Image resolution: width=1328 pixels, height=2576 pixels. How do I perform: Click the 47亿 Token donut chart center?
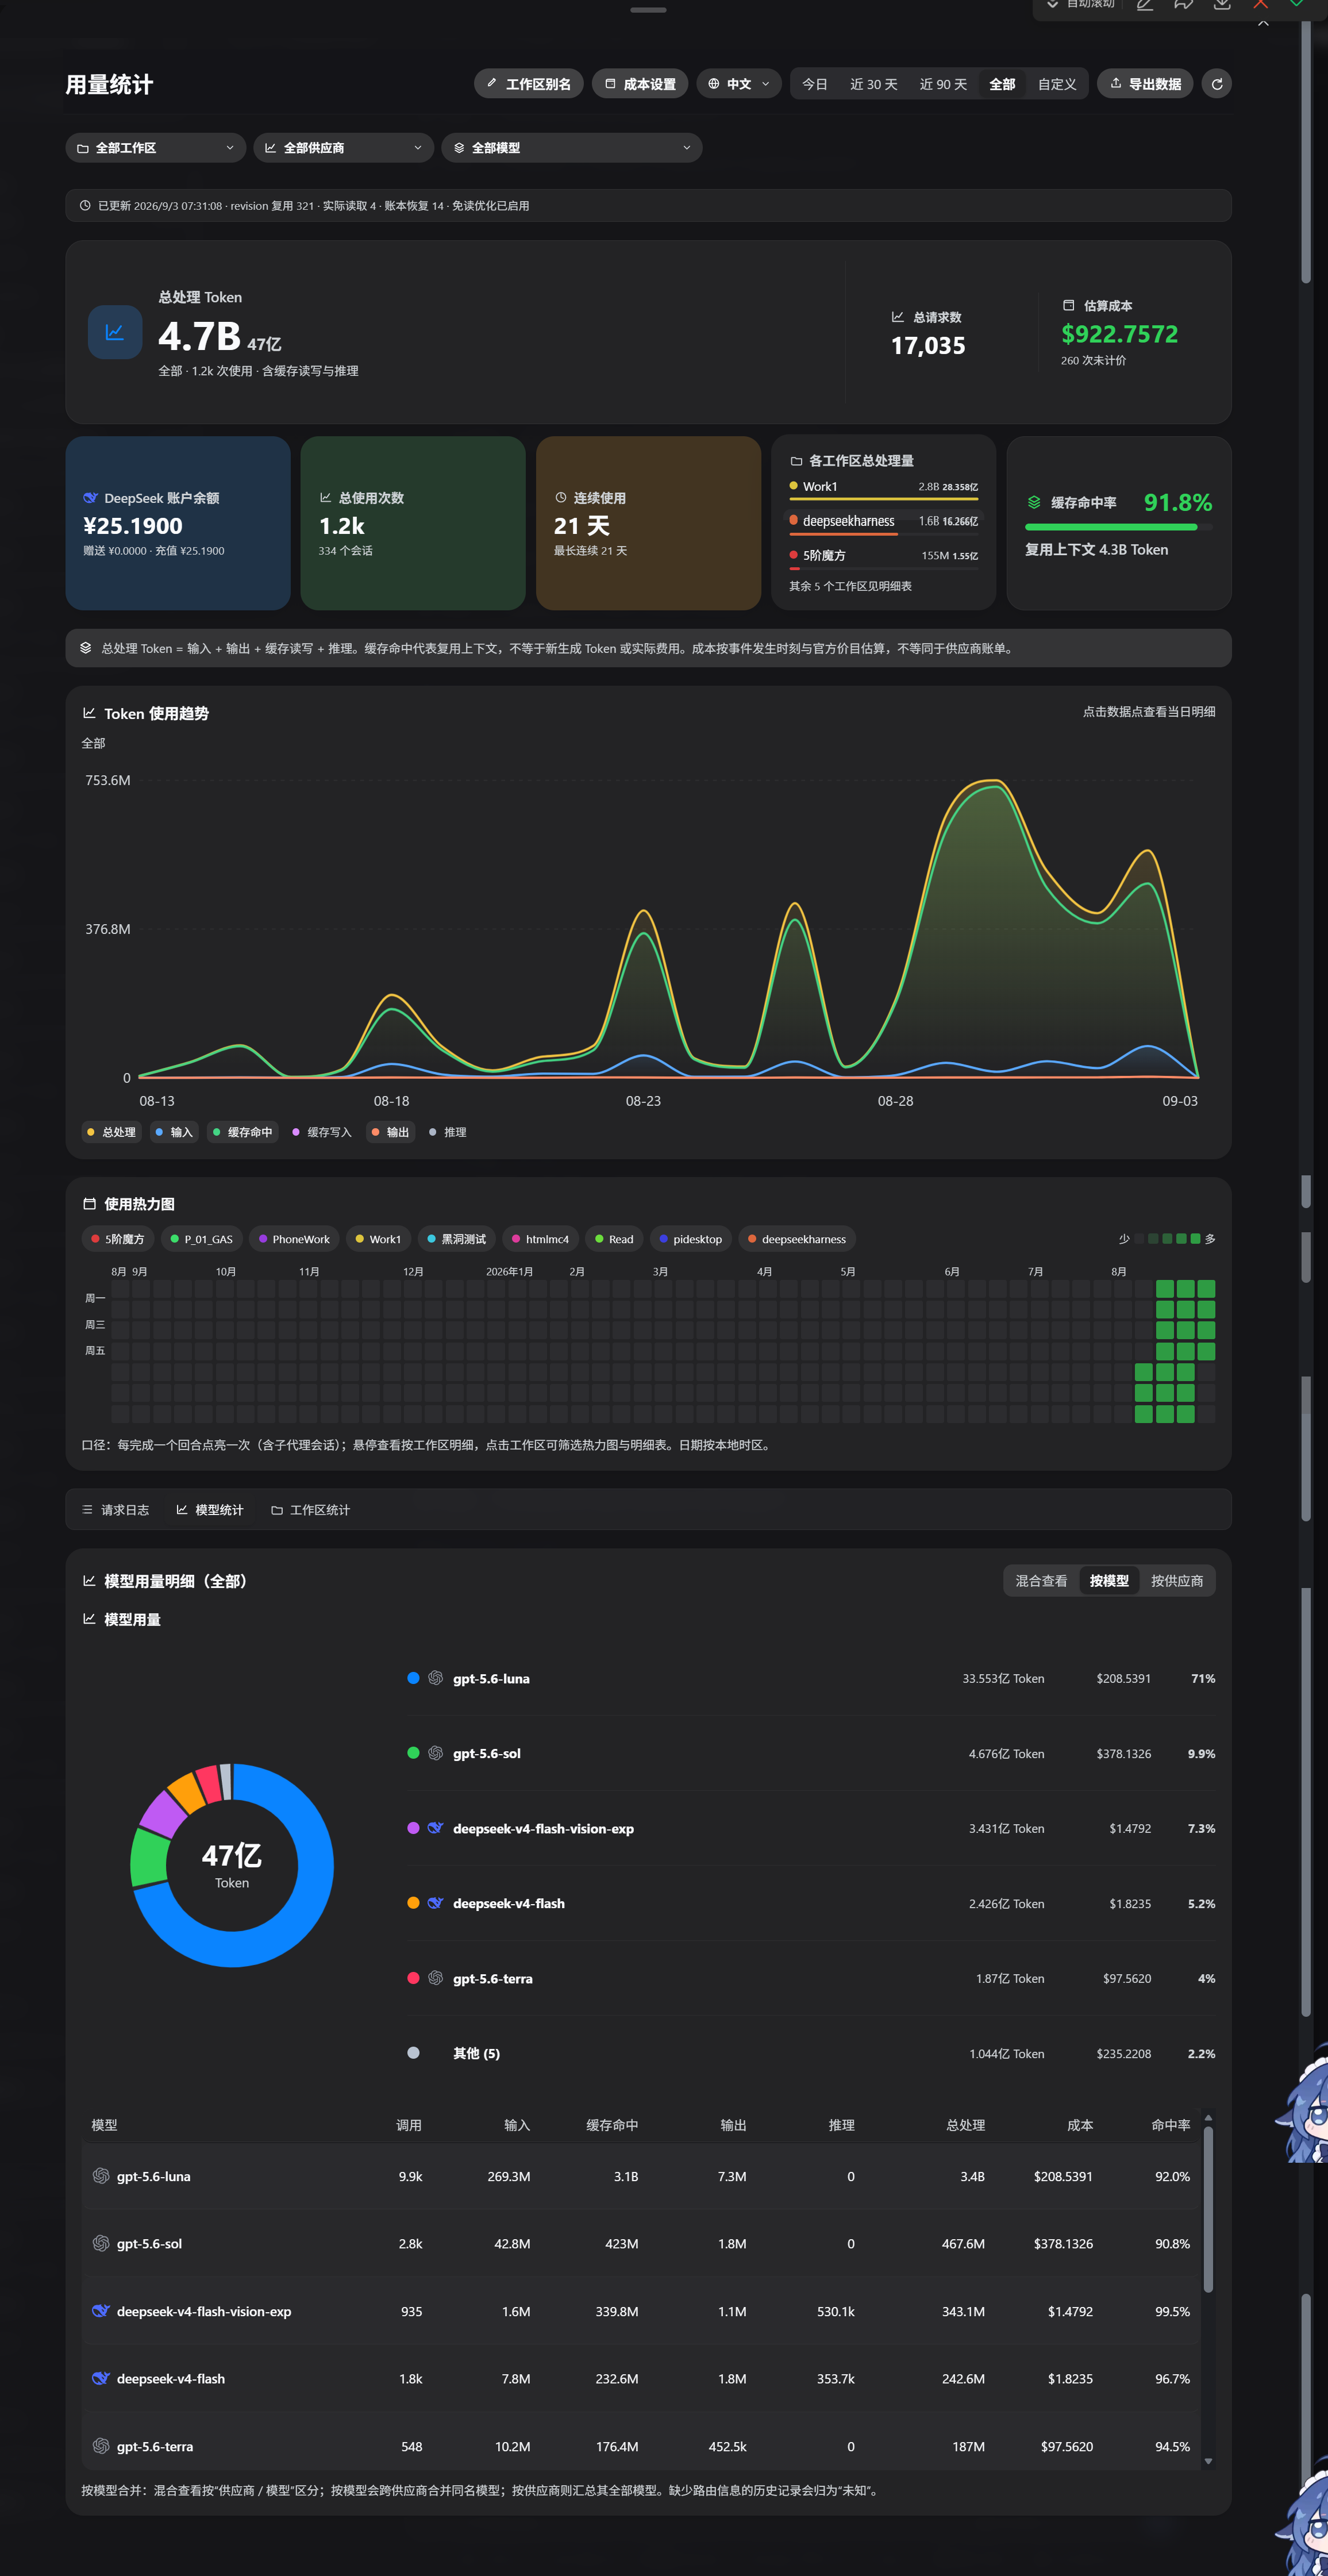click(x=232, y=1865)
